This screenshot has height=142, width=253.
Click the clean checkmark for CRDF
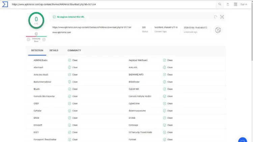coord(69,104)
